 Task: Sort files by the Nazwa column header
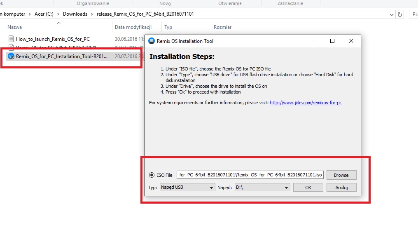pos(15,27)
